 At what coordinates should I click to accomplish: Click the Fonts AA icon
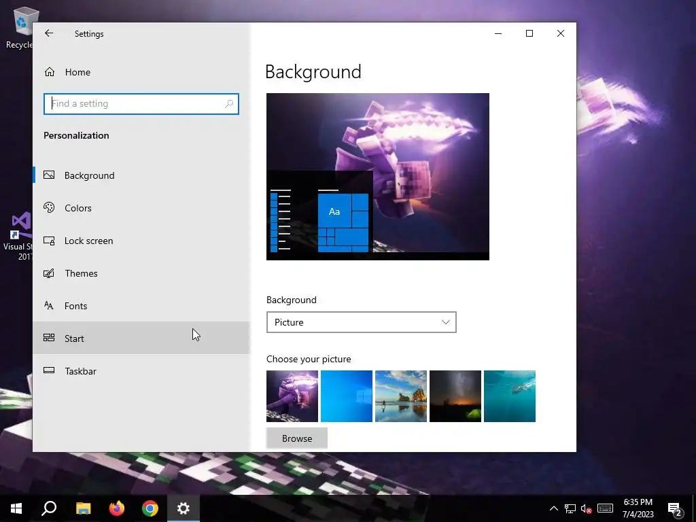click(x=49, y=305)
